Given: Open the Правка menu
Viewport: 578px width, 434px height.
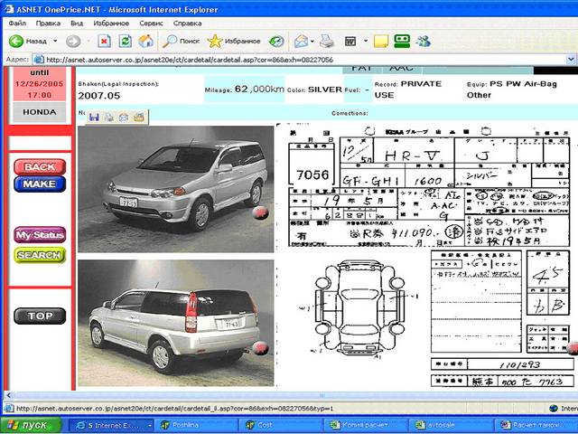Looking at the screenshot, I should point(48,24).
